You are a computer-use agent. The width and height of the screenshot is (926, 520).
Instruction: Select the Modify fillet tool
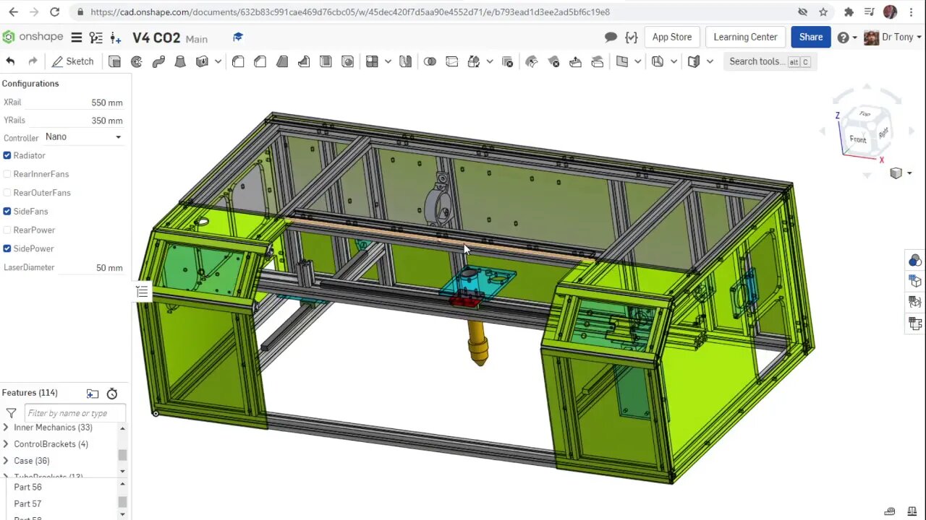coord(532,61)
